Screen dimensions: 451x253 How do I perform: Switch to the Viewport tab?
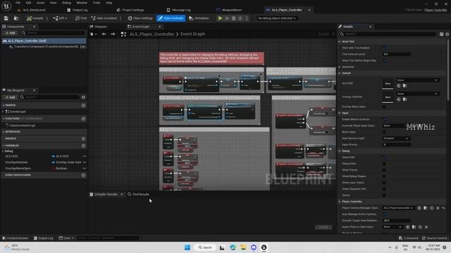(99, 27)
